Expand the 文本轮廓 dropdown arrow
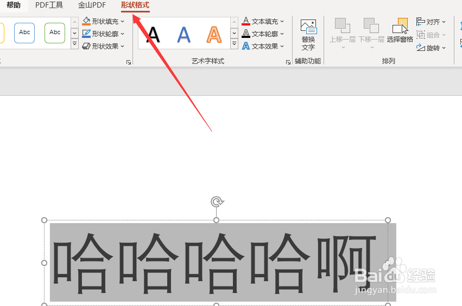The width and height of the screenshot is (462, 306). coord(282,34)
